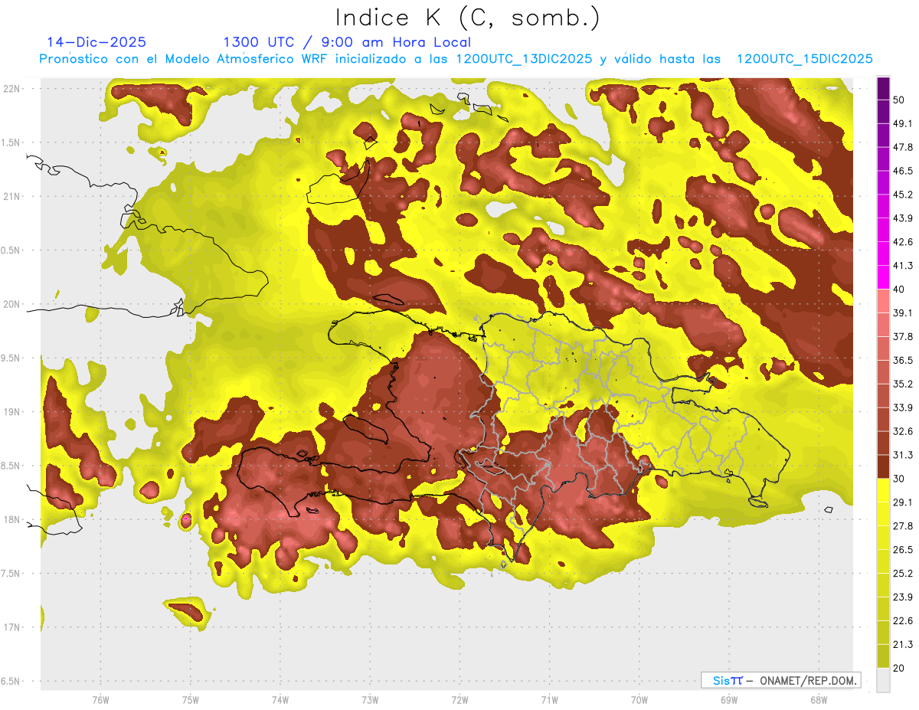Viewport: 919px width, 710px height.
Task: Click the map title 'Indice K (C, somb.)'
Action: (x=467, y=18)
